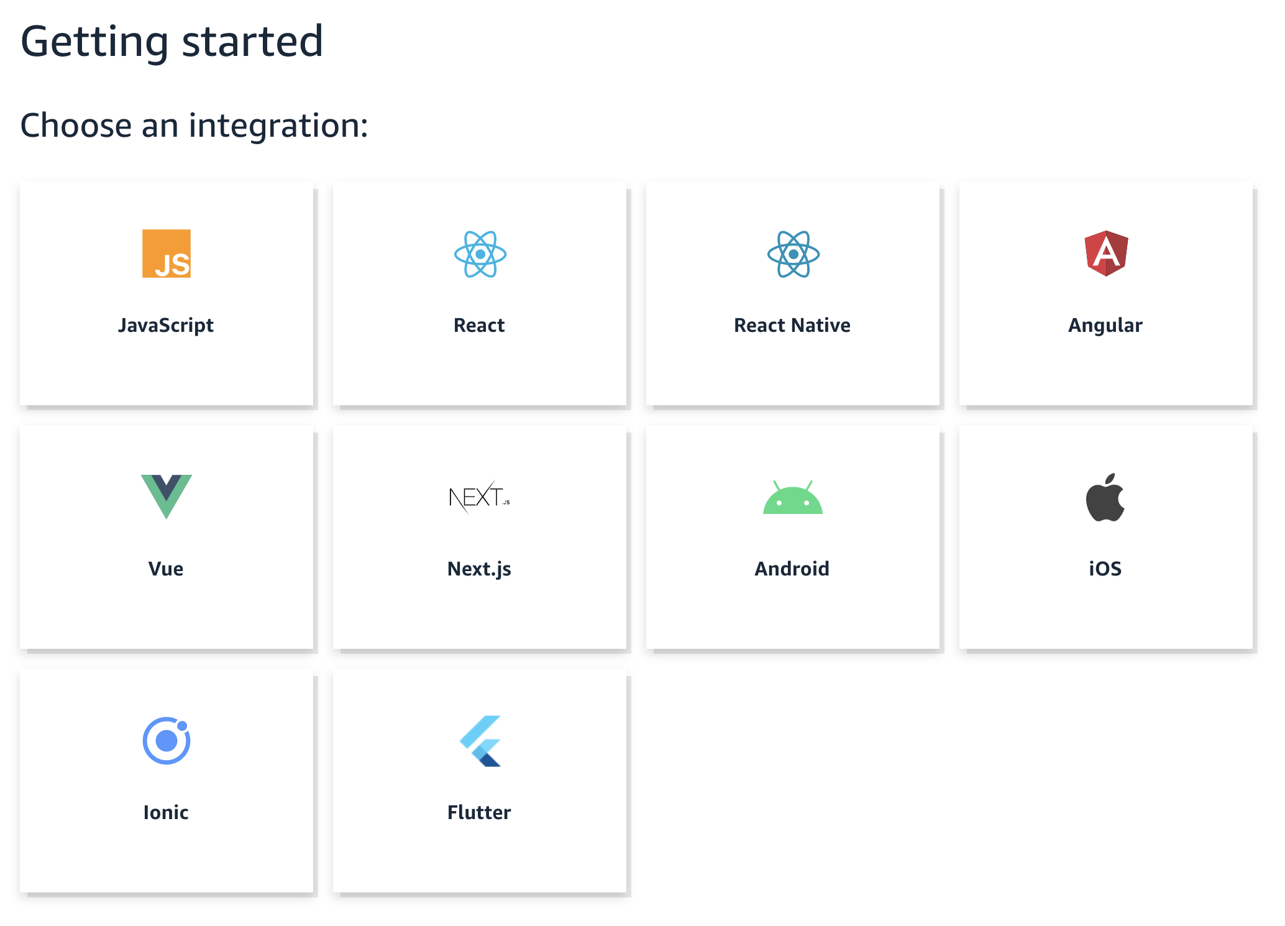Choose the Next.js text label
Screen dimensions: 1285x926
tap(479, 569)
